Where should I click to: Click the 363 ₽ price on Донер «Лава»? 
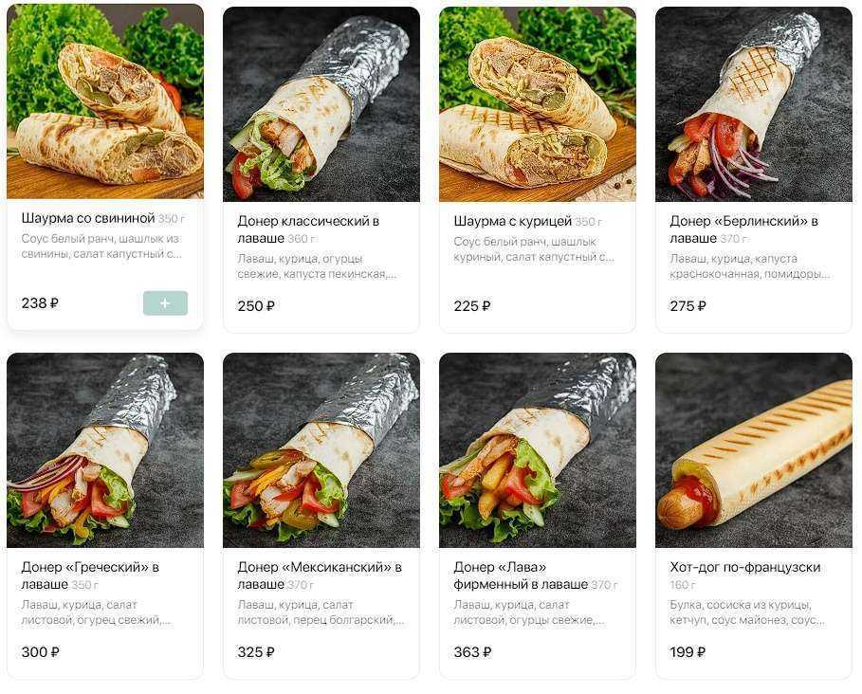click(x=472, y=652)
